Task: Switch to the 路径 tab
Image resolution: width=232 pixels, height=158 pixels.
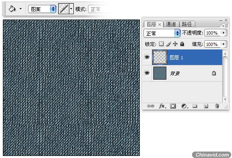Action: coord(187,24)
